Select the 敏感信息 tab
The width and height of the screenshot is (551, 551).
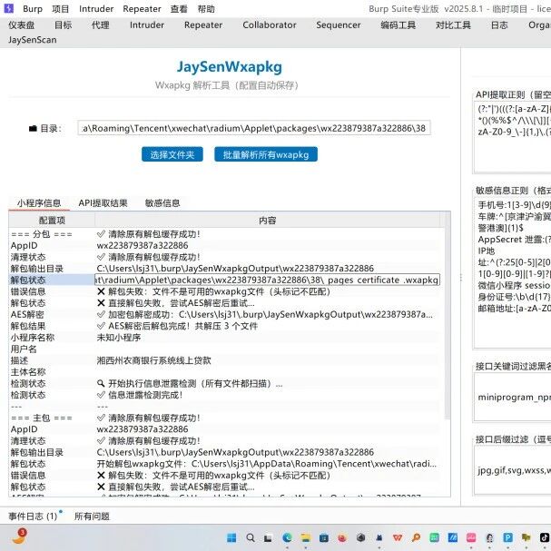coord(162,203)
